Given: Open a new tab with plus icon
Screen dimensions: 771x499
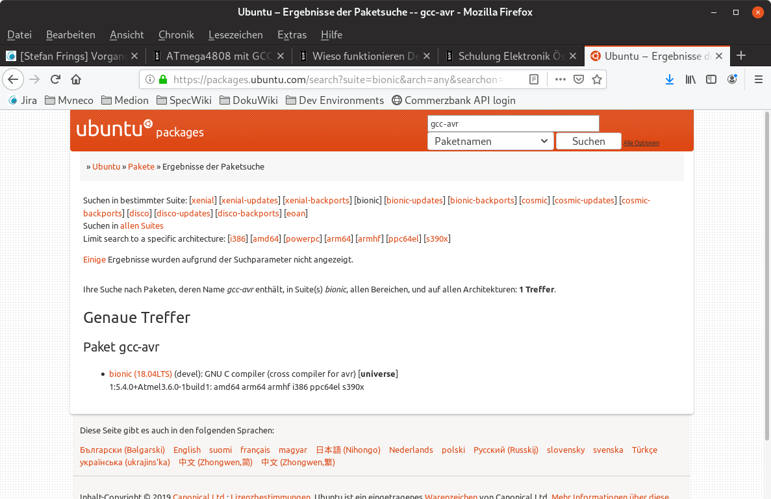Looking at the screenshot, I should (741, 56).
